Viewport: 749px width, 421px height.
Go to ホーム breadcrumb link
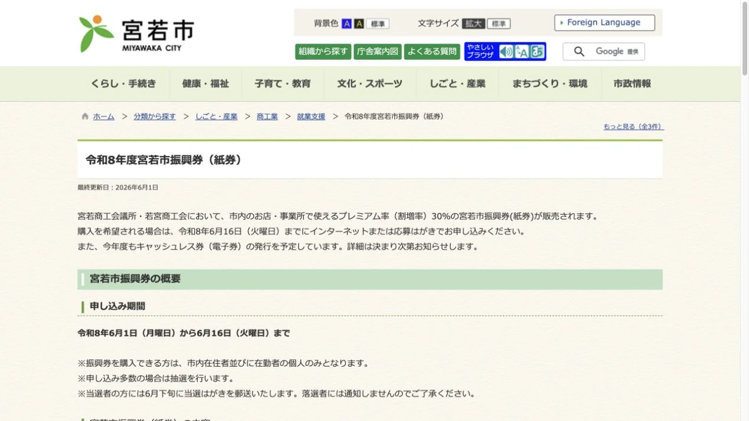104,117
